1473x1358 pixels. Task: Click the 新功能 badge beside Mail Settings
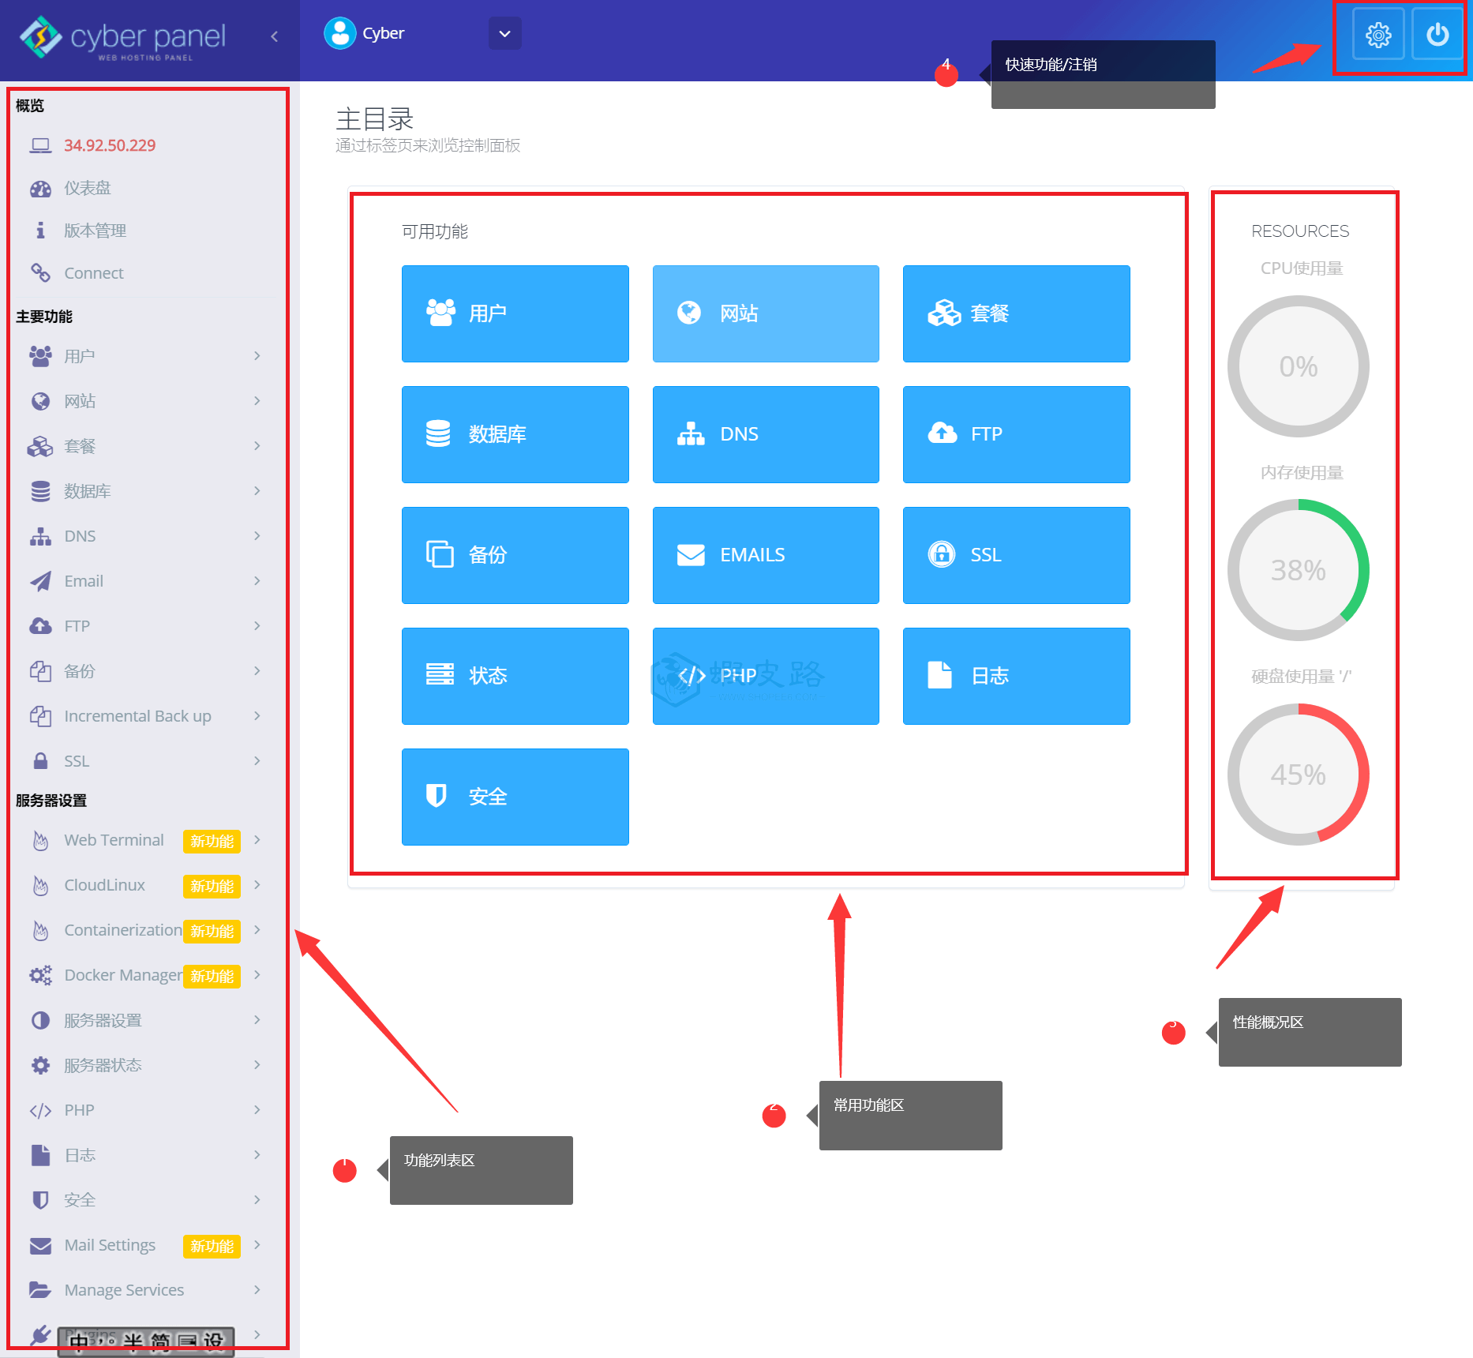pyautogui.click(x=212, y=1247)
